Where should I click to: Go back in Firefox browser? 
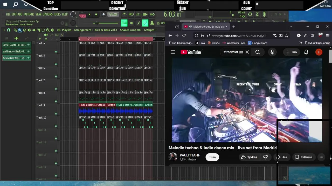(170, 36)
